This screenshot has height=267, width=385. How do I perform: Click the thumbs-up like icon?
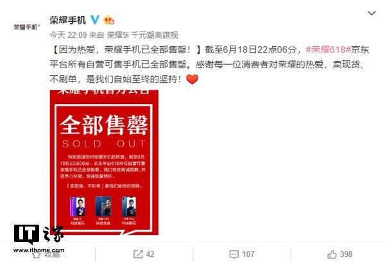click(x=332, y=254)
